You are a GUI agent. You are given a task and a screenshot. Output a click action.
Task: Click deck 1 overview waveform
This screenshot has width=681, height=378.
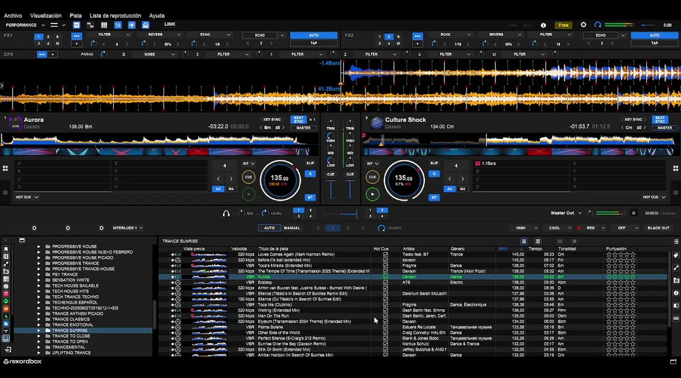(159, 141)
